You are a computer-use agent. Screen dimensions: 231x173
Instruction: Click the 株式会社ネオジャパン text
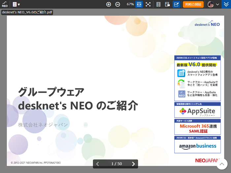coord(43,125)
